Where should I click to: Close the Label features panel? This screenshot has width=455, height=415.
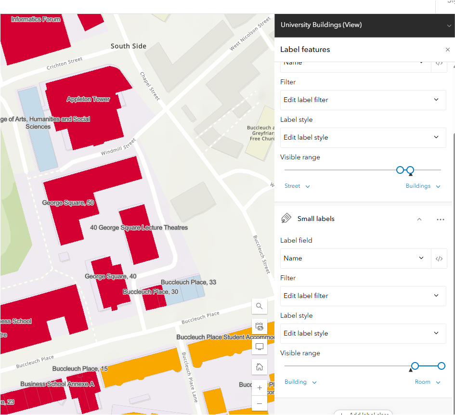[447, 50]
